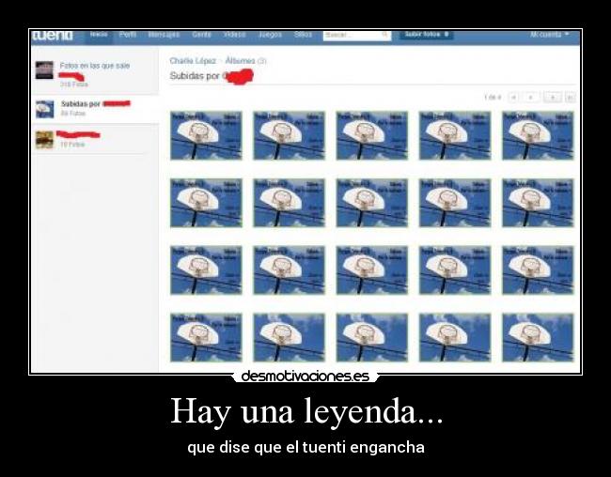Go to the previous page of photos

pyautogui.click(x=531, y=97)
